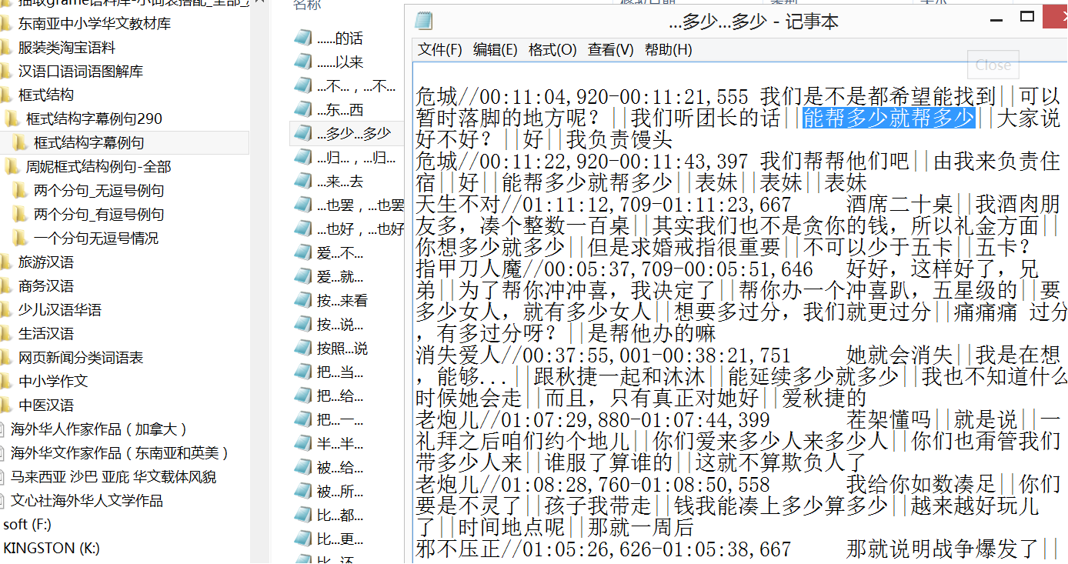The height and width of the screenshot is (564, 1068).
Task: Open the 中小学作文 folder
Action: [53, 382]
